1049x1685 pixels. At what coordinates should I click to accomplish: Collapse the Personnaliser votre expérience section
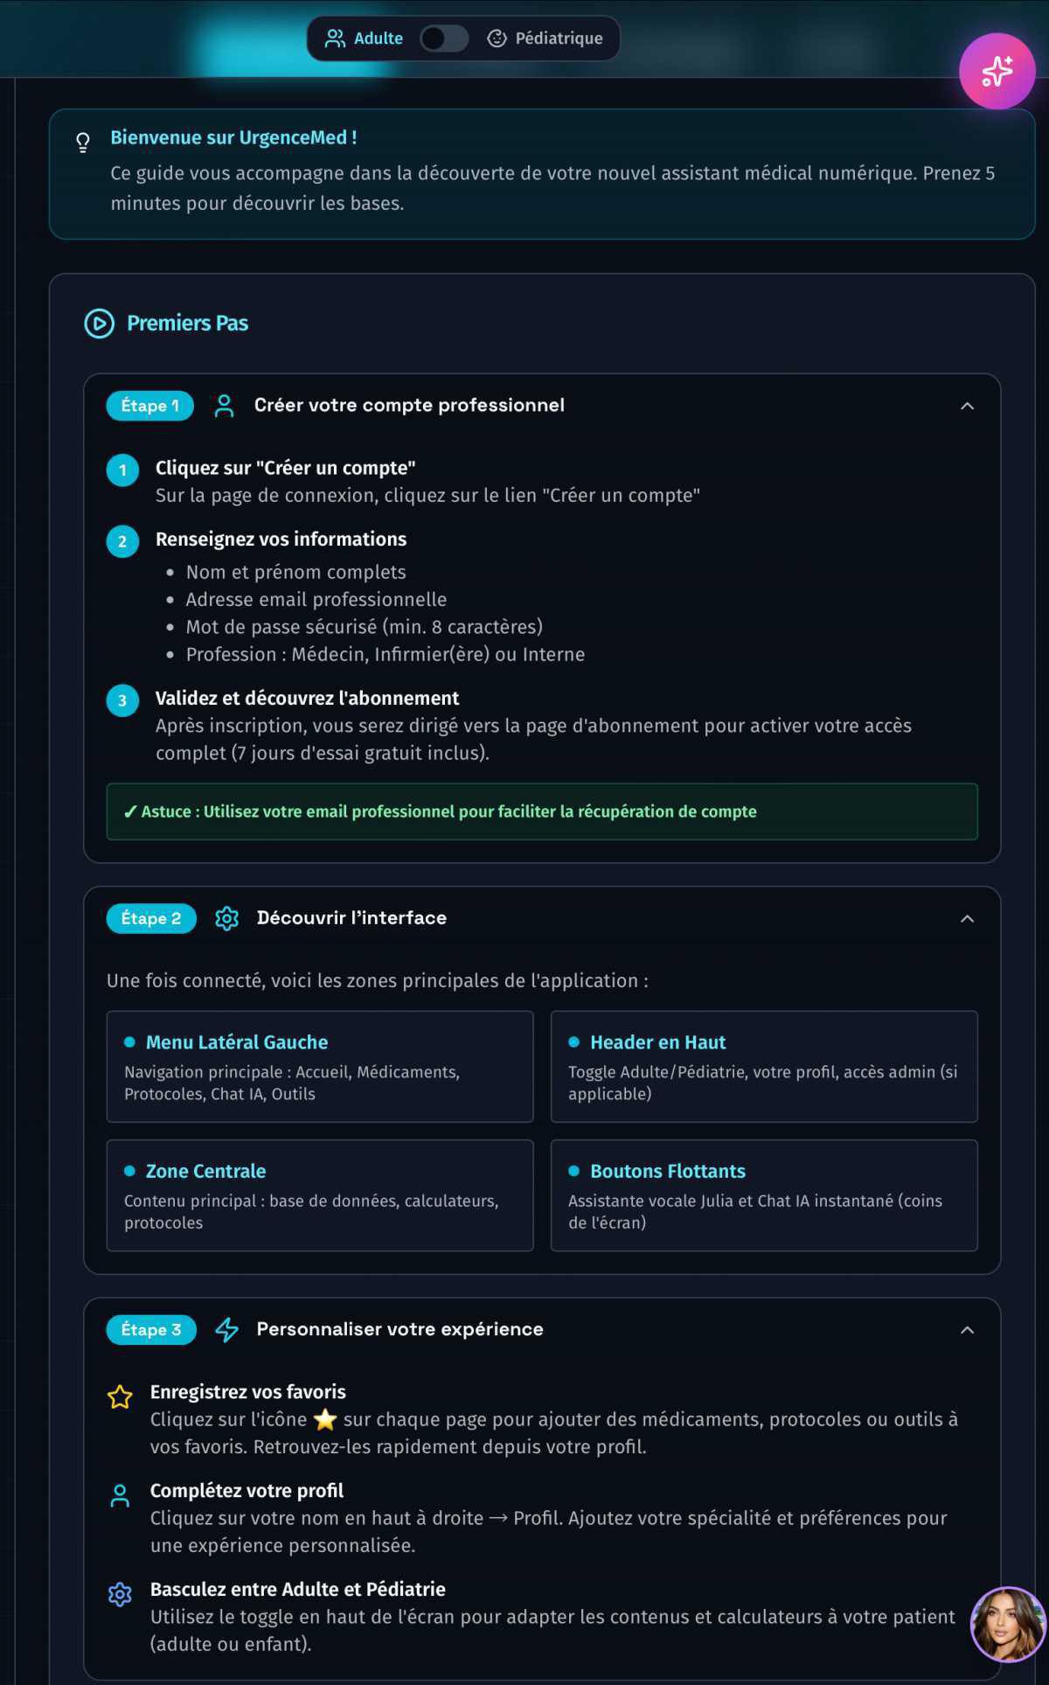point(967,1329)
